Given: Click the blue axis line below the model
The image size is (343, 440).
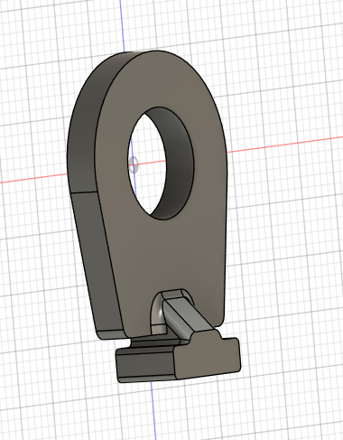Looking at the screenshot, I should (x=153, y=411).
